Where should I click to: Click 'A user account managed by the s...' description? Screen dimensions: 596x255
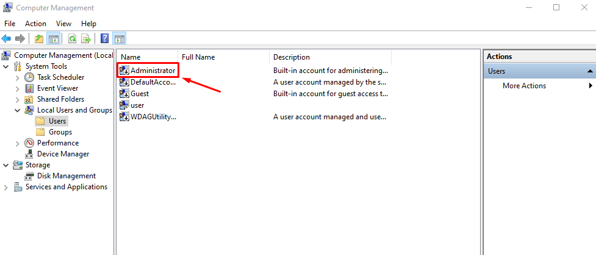329,82
